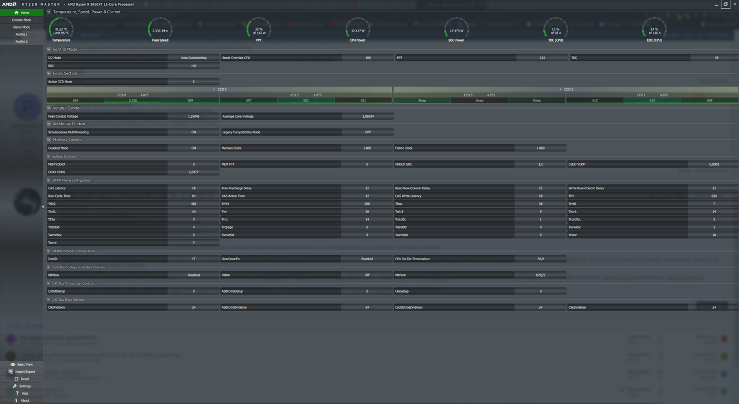Viewport: 739px width, 404px height.
Task: Select the core showing 619
Action: [652, 100]
